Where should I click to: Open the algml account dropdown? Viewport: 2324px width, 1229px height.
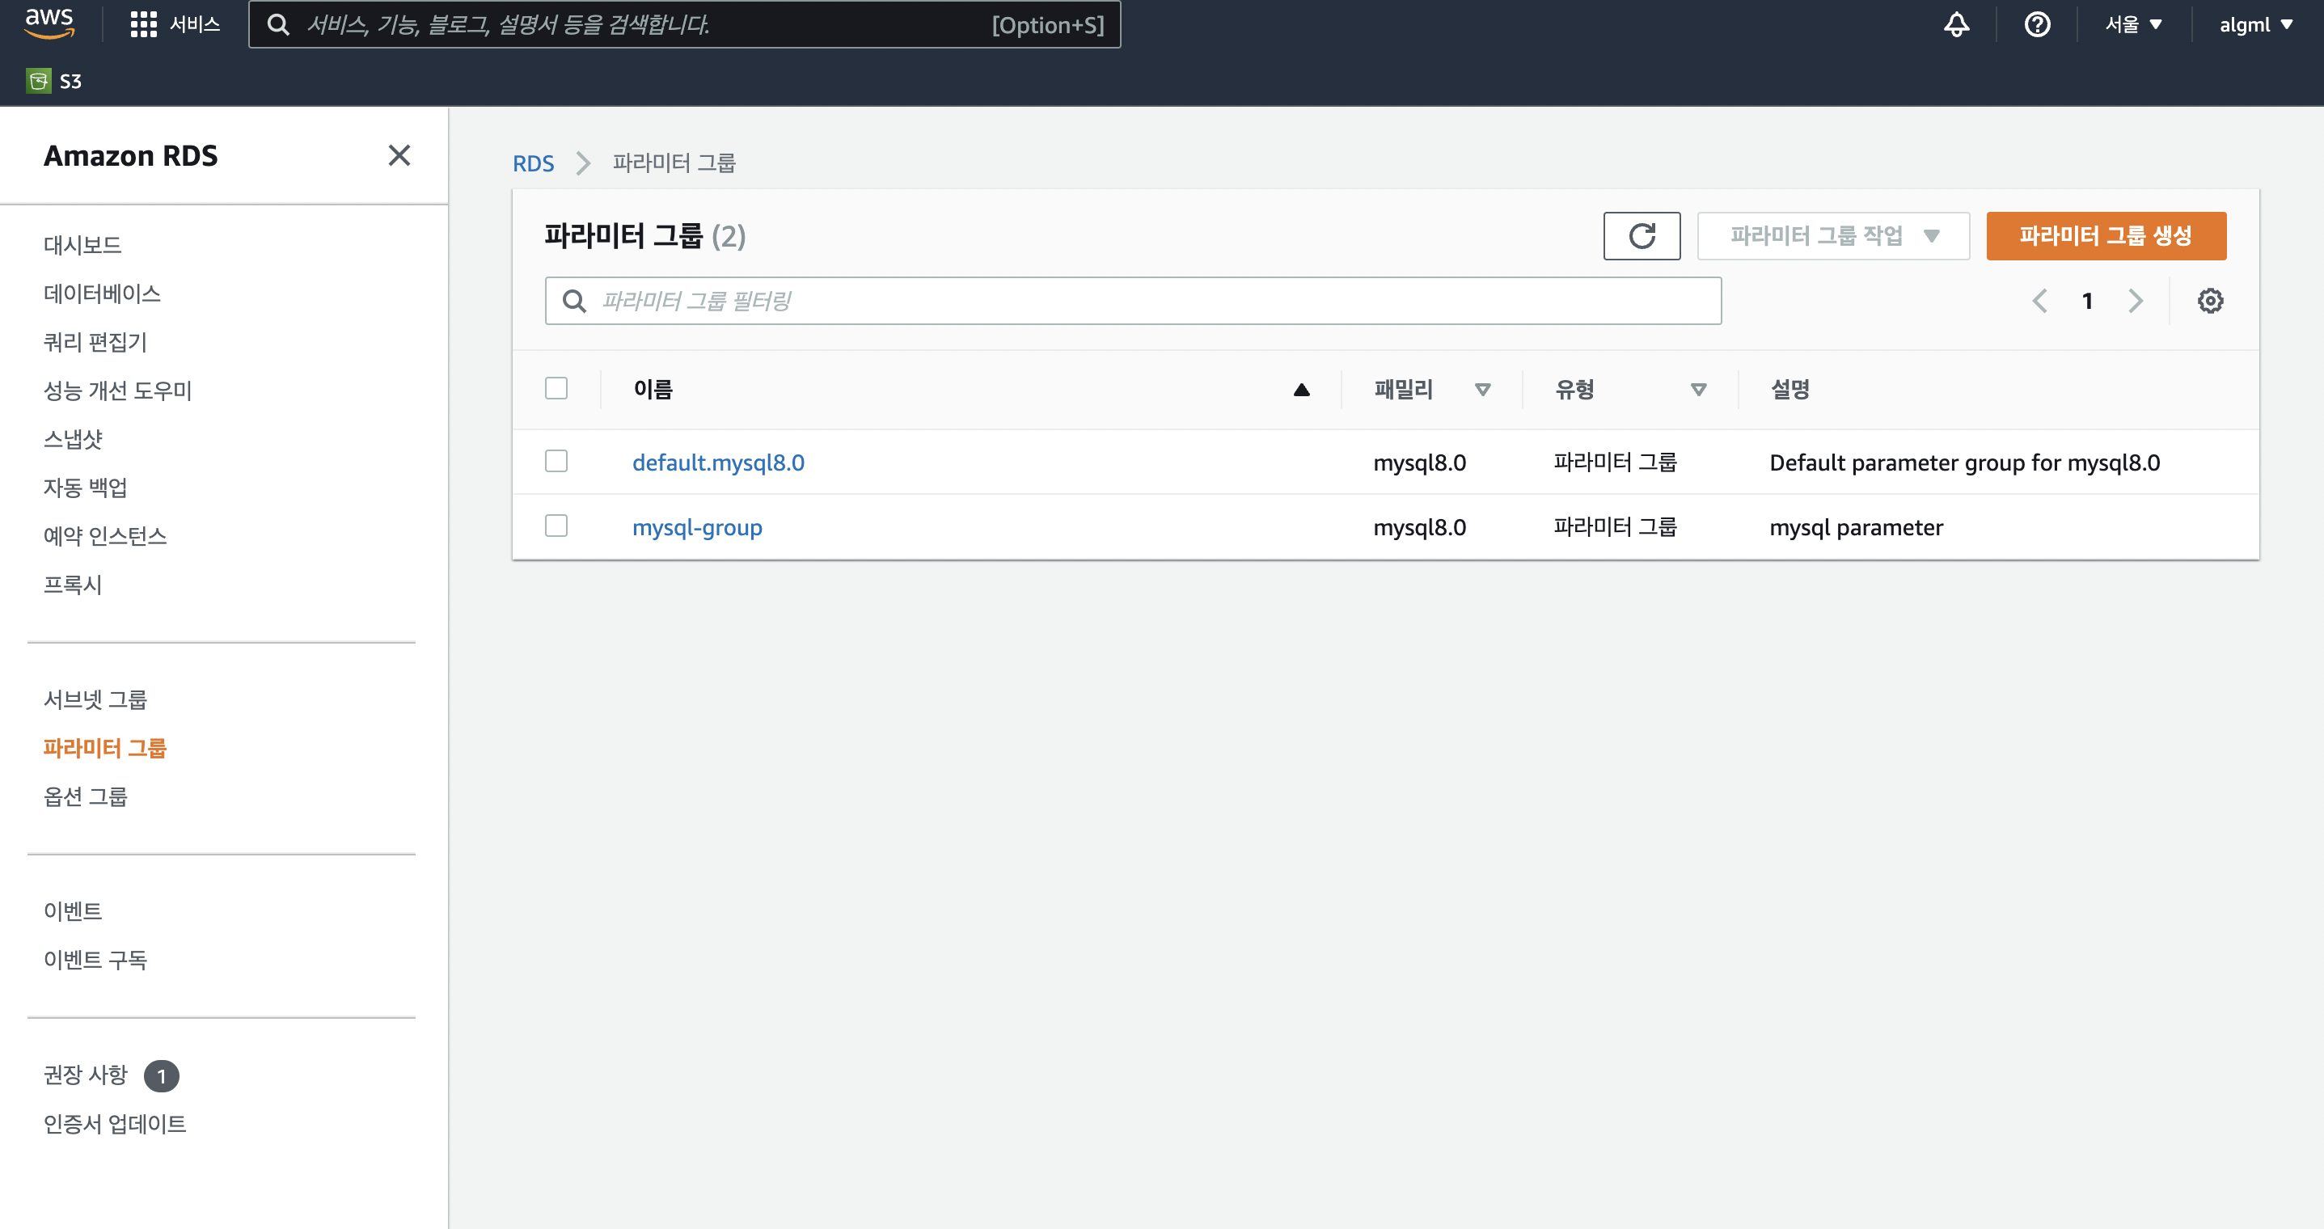(x=2255, y=24)
